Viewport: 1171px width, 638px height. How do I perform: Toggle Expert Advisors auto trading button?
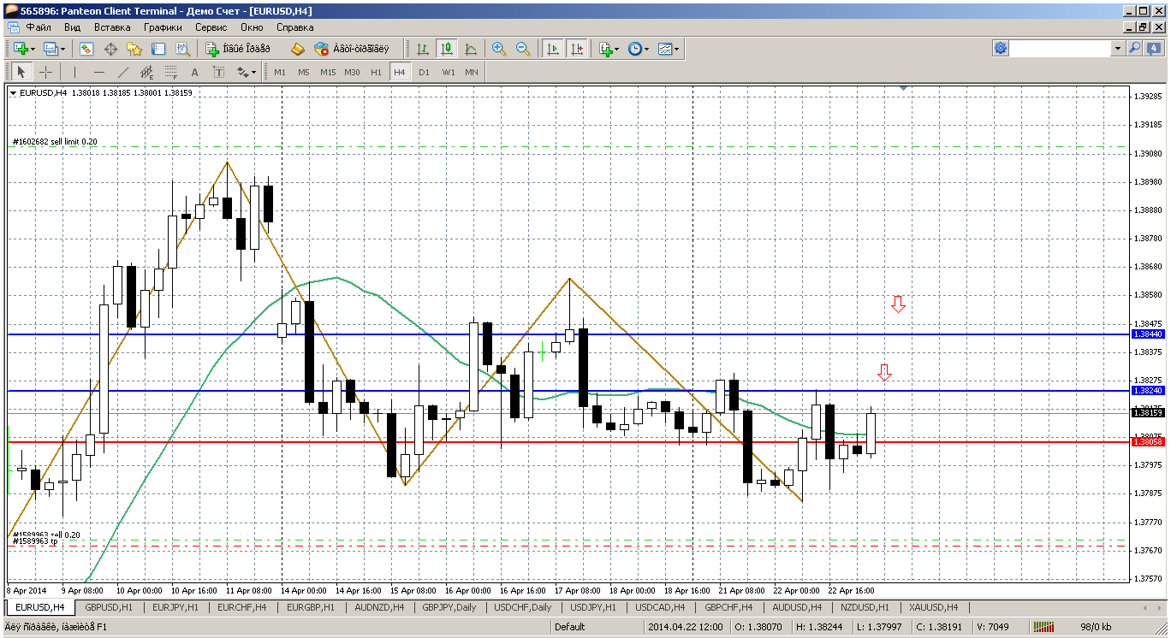click(351, 49)
